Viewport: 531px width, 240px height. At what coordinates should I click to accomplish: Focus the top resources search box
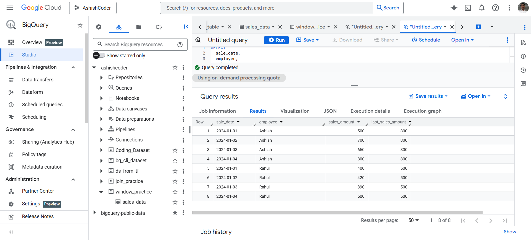pyautogui.click(x=266, y=8)
